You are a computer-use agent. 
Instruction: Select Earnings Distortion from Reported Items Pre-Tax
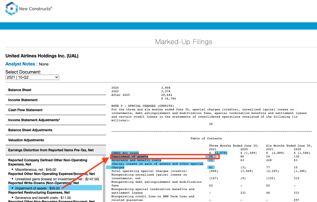click(x=56, y=150)
